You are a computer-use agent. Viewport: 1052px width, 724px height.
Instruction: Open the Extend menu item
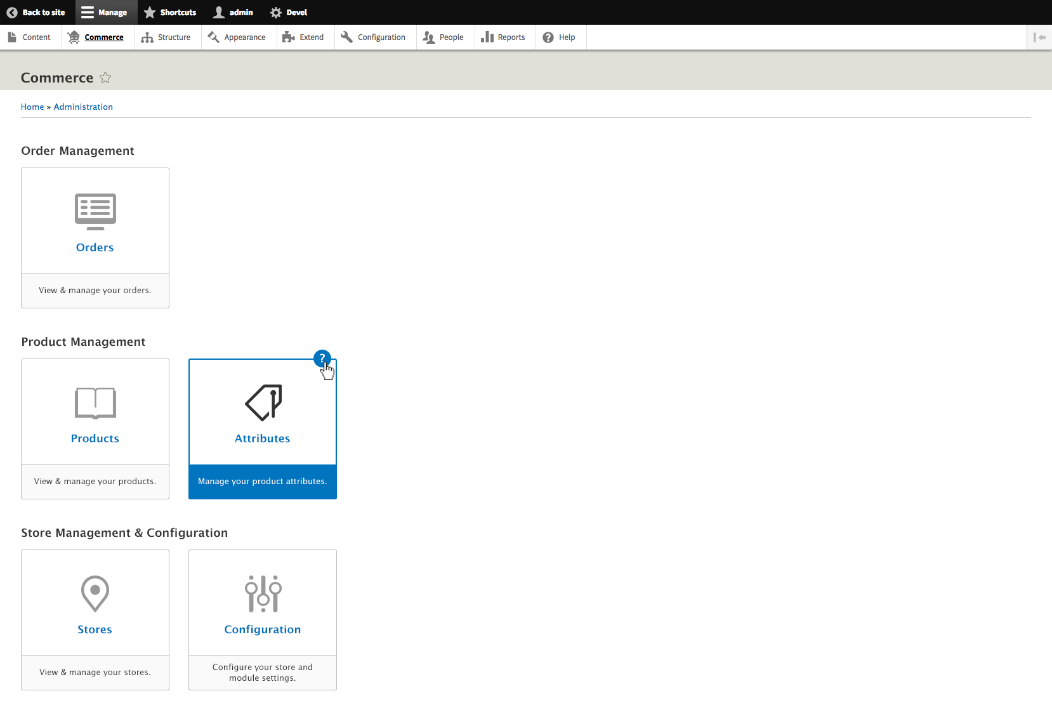tap(303, 37)
